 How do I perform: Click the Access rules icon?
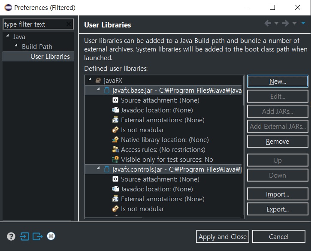(x=115, y=149)
